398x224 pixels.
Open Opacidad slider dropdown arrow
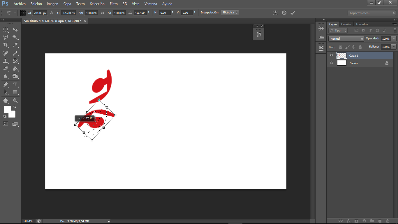pyautogui.click(x=394, y=38)
